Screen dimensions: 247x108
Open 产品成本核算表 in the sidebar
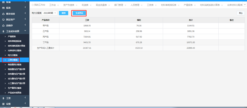coord(15,93)
